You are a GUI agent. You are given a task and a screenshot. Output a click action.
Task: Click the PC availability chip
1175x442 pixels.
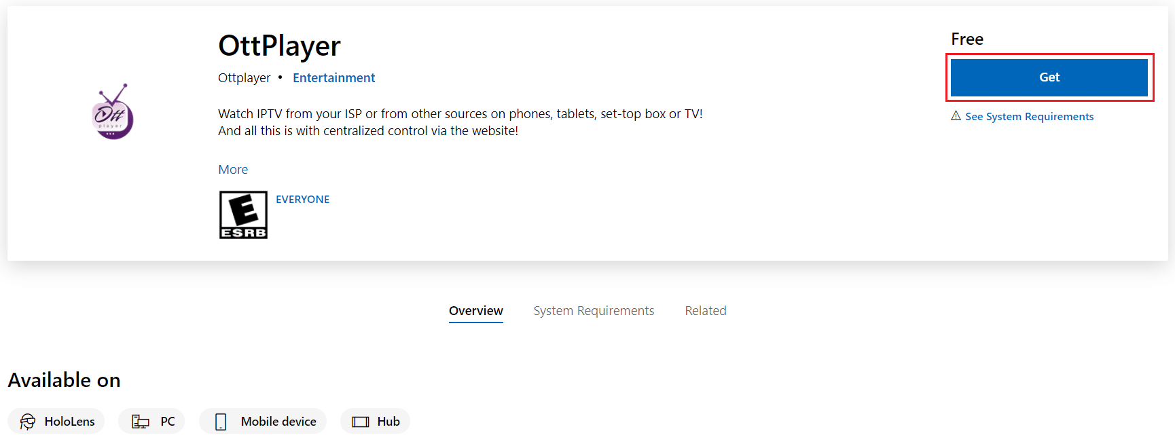point(151,421)
